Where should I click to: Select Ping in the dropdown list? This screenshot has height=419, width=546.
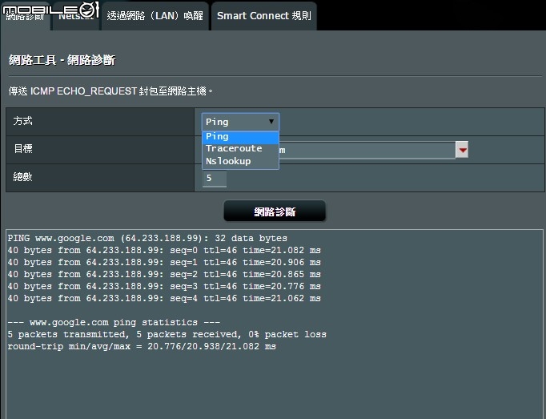240,137
